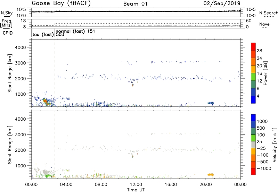Click the strong red echo near 01:30 in Power panel
The image size is (278, 192).
[x=45, y=101]
